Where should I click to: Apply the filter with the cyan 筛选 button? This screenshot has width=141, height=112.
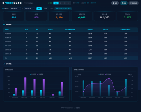pos(39,9)
